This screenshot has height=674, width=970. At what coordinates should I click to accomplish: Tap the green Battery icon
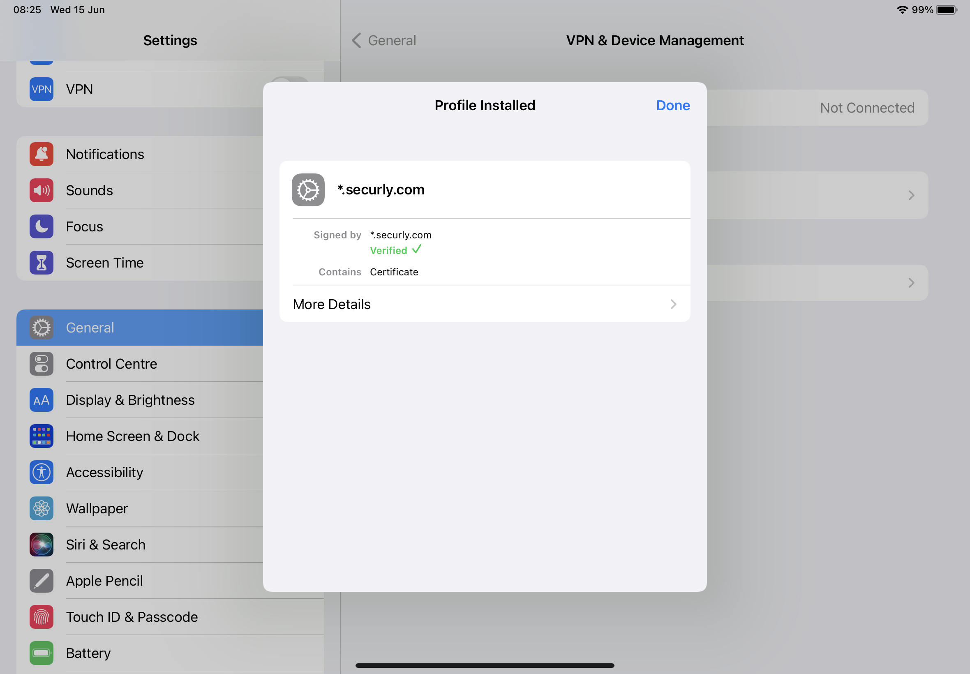pos(42,653)
